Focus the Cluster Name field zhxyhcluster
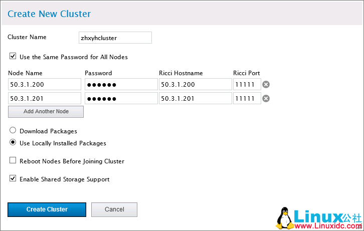The image size is (364, 231). click(x=115, y=38)
